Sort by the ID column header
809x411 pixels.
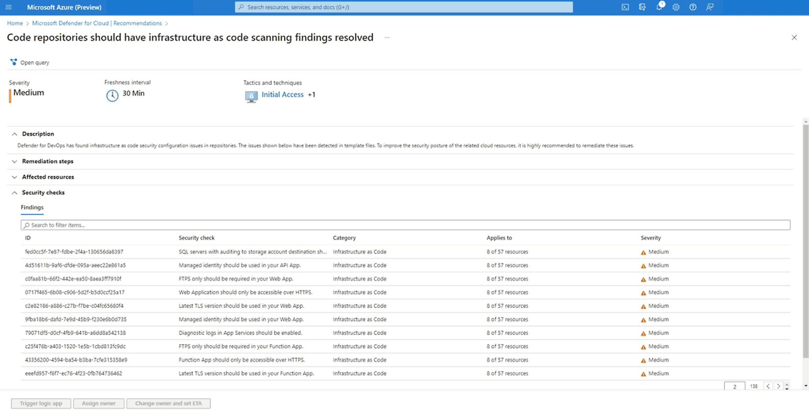pyautogui.click(x=28, y=238)
